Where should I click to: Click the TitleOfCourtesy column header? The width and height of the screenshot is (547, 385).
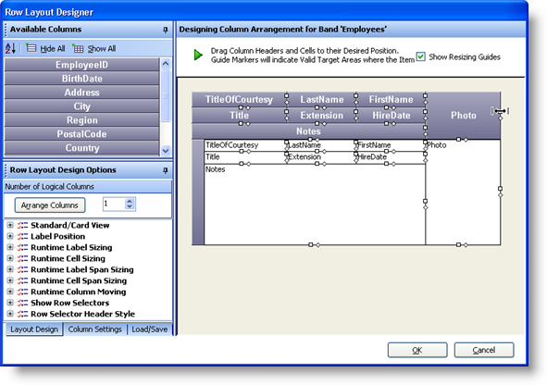click(239, 100)
